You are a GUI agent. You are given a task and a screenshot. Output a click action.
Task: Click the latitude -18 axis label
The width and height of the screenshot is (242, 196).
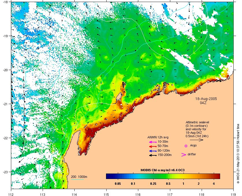tap(5, 2)
